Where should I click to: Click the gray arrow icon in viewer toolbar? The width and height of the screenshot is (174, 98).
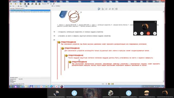coord(110,9)
